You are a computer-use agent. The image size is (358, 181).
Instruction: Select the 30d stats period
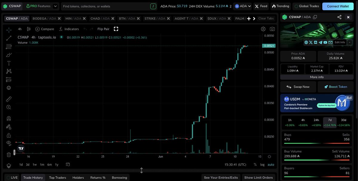[x=344, y=122]
